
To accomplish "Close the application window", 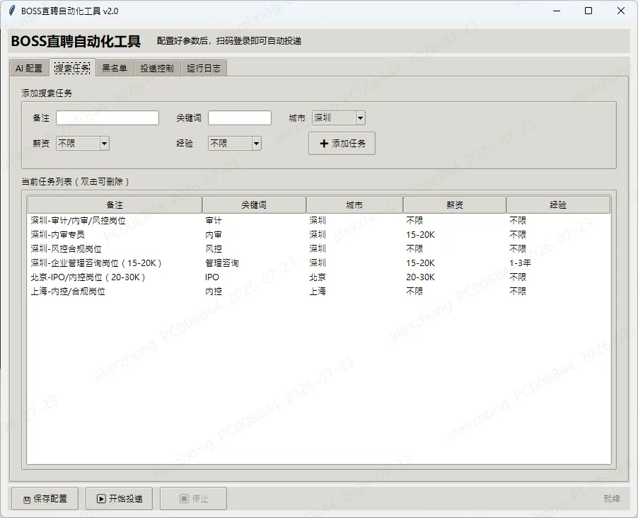I will pos(621,11).
